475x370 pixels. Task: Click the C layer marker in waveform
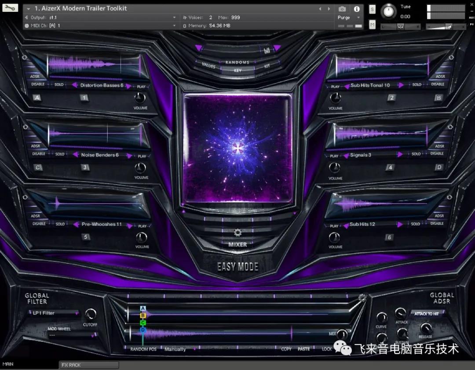(143, 323)
